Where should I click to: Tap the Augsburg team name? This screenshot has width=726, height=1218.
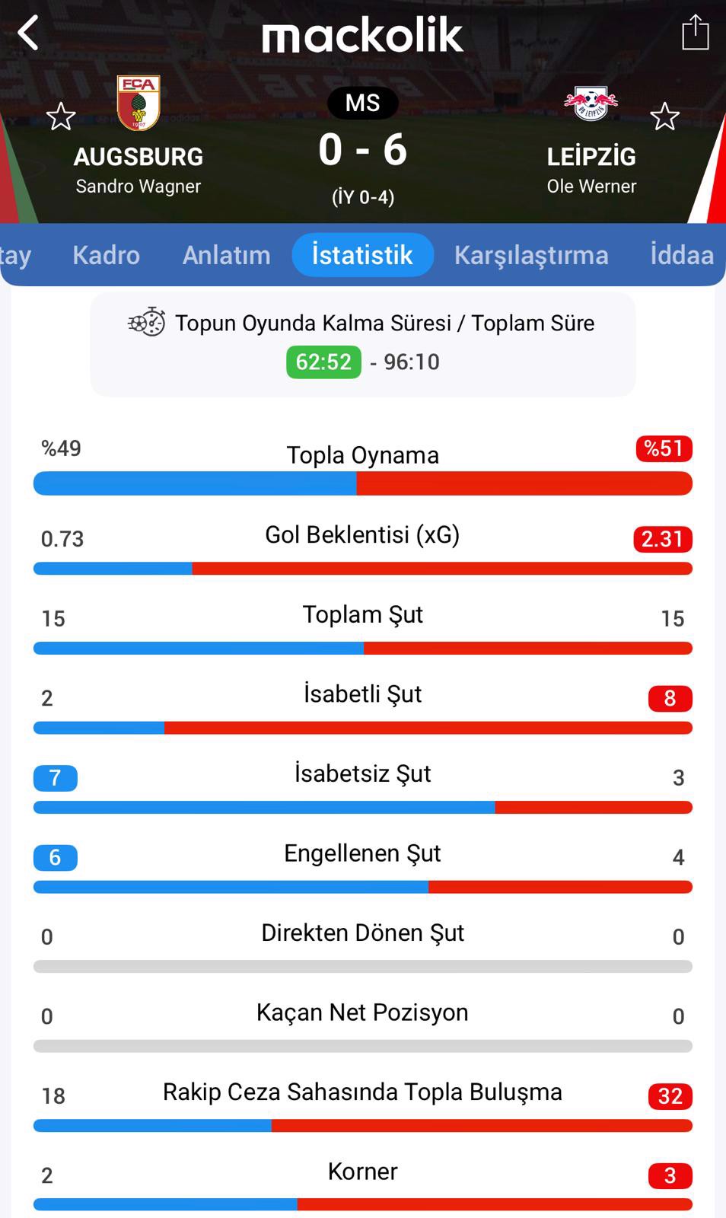[x=139, y=157]
